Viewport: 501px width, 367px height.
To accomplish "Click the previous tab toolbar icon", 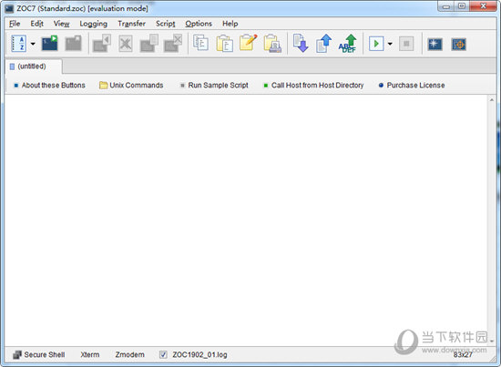I will point(102,43).
